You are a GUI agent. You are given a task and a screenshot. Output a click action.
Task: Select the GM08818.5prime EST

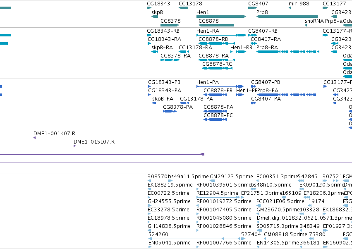(x=285, y=235)
